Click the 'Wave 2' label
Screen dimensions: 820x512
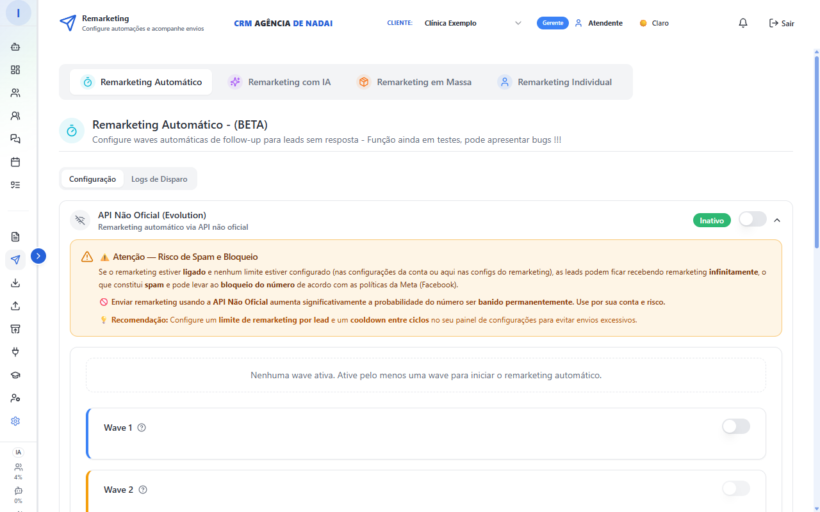click(119, 490)
